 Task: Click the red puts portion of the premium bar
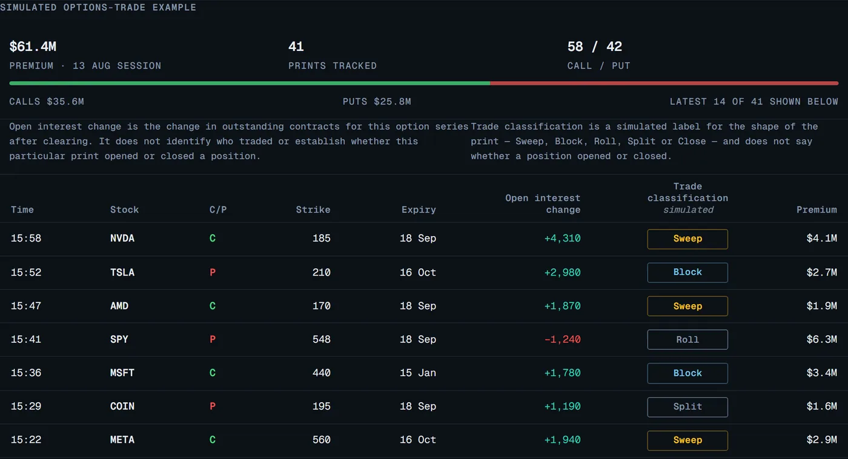coord(664,83)
